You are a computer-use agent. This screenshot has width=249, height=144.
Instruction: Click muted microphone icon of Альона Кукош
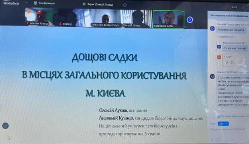coord(27,24)
